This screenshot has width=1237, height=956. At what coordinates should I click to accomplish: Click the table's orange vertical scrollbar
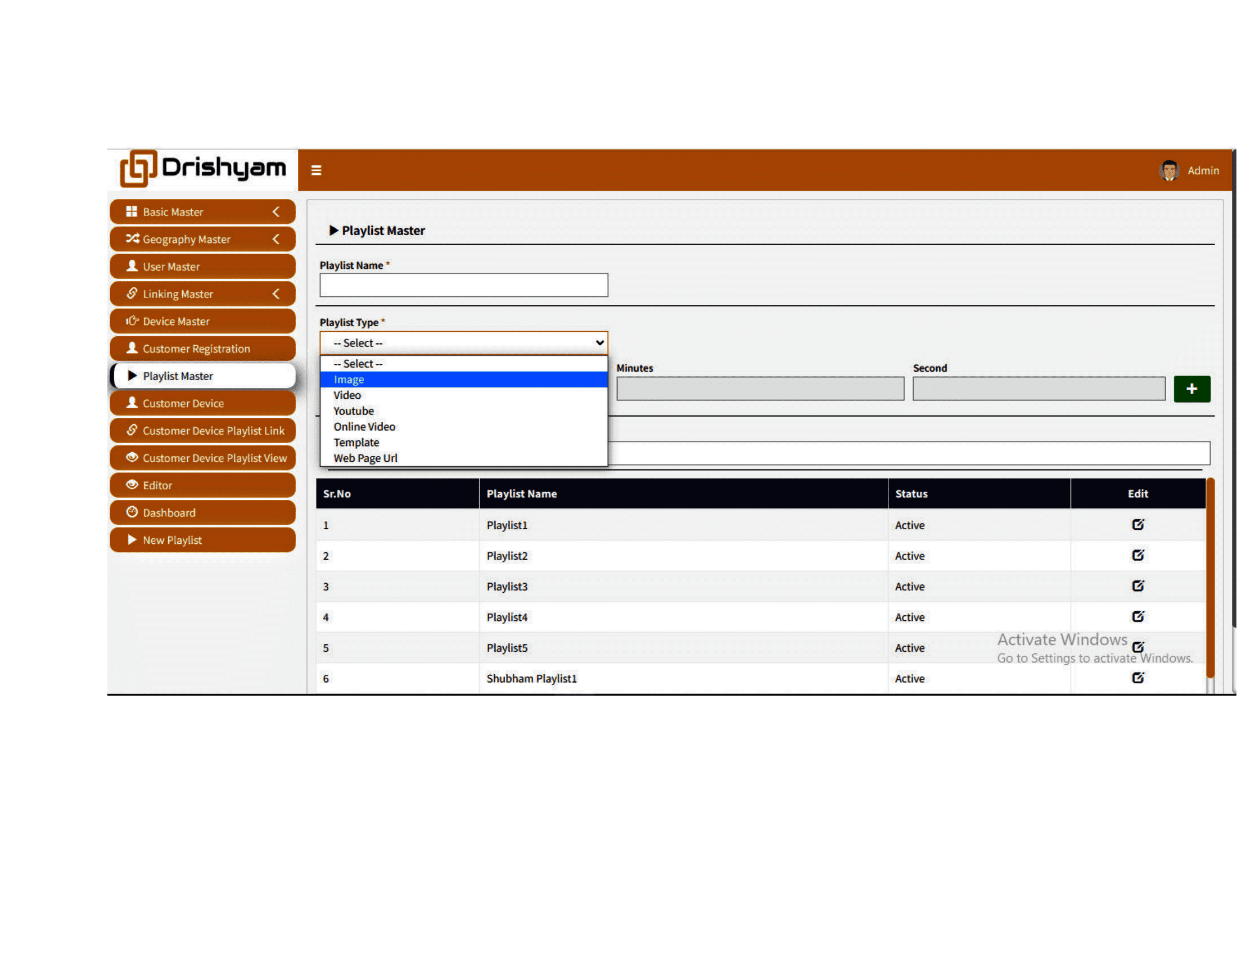pos(1210,578)
